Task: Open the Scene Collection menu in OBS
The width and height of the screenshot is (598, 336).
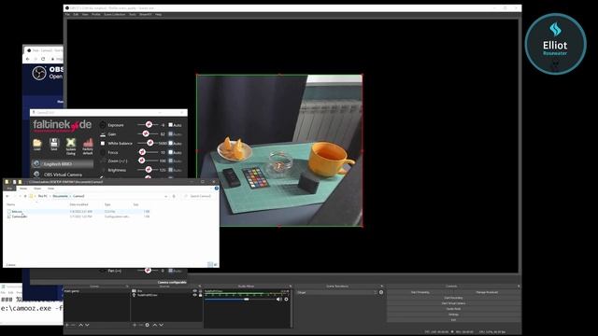Action: (114, 15)
